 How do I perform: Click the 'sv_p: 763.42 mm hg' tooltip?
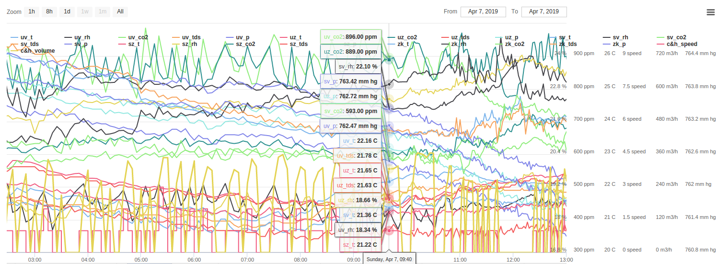[x=351, y=81]
